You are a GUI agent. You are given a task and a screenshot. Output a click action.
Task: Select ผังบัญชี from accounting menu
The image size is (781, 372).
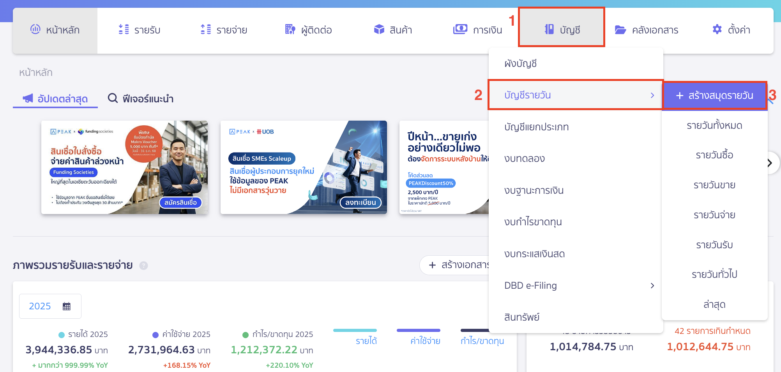[521, 63]
